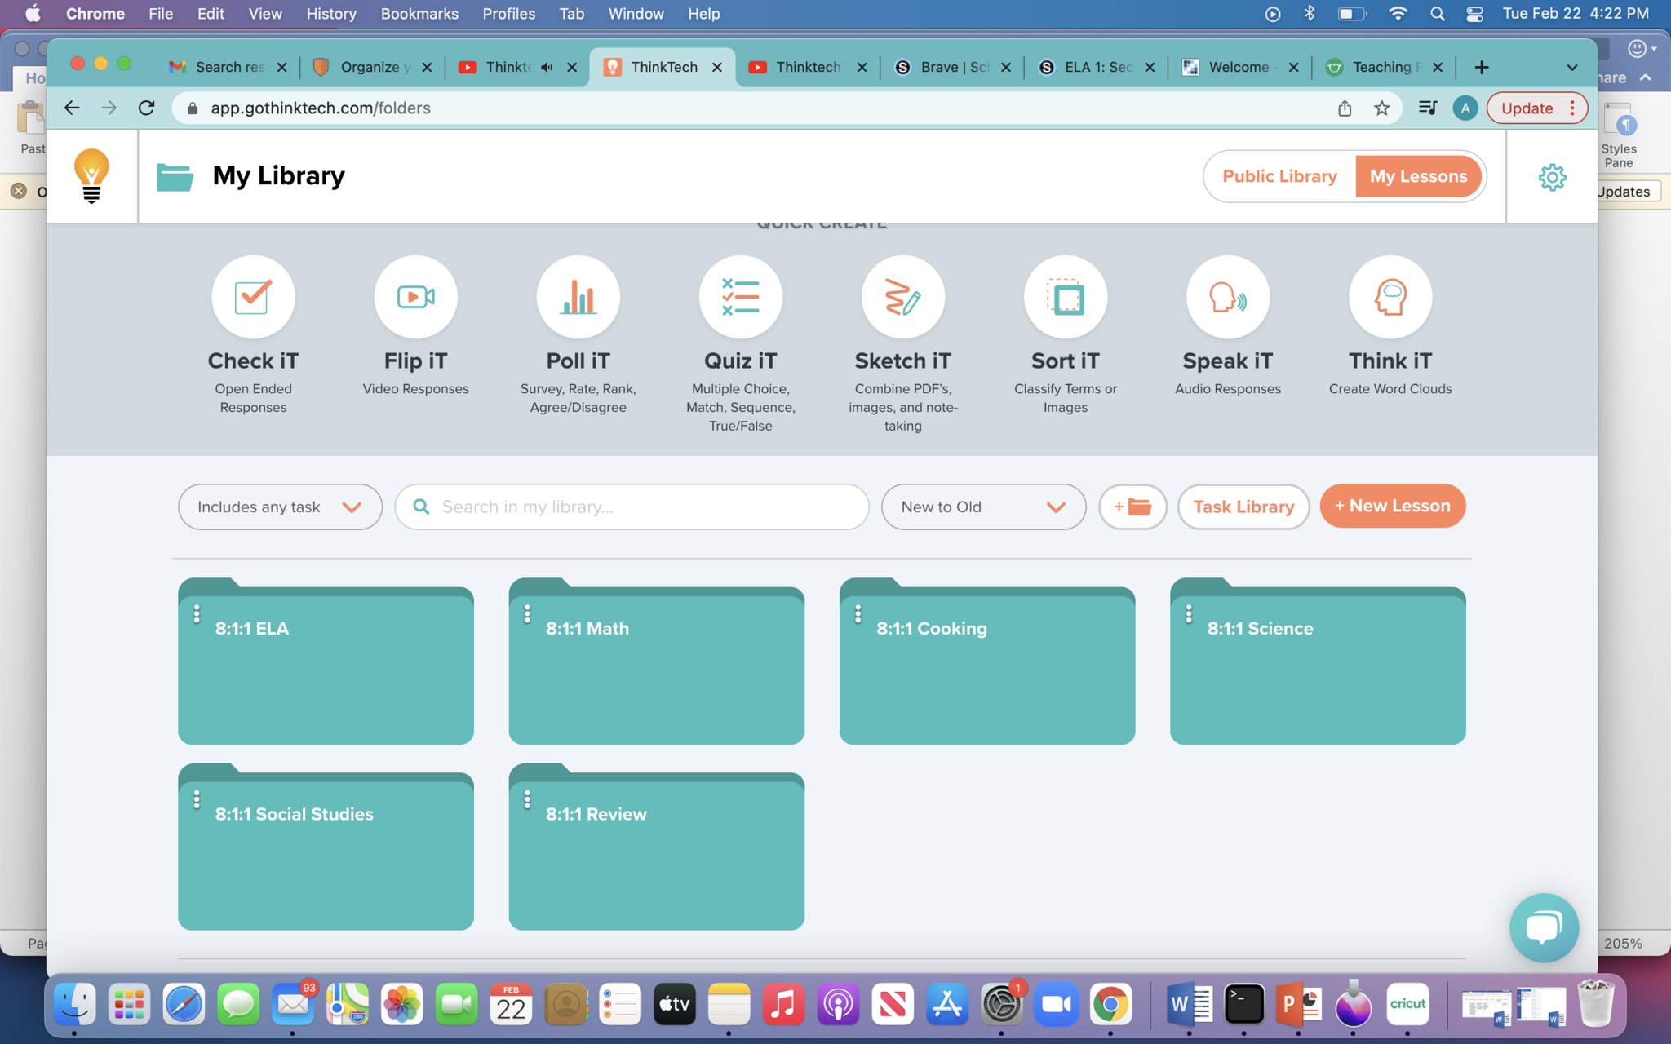This screenshot has height=1044, width=1671.
Task: Select the My Lessons toggle option
Action: (1418, 176)
